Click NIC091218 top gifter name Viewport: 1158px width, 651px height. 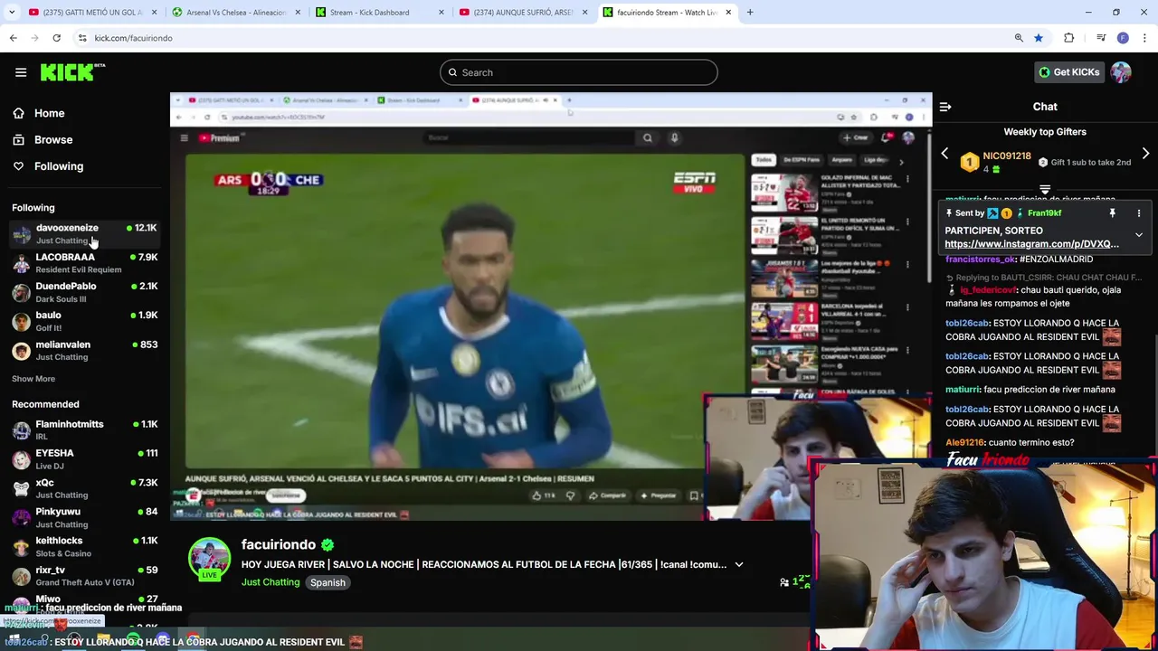click(x=1007, y=156)
